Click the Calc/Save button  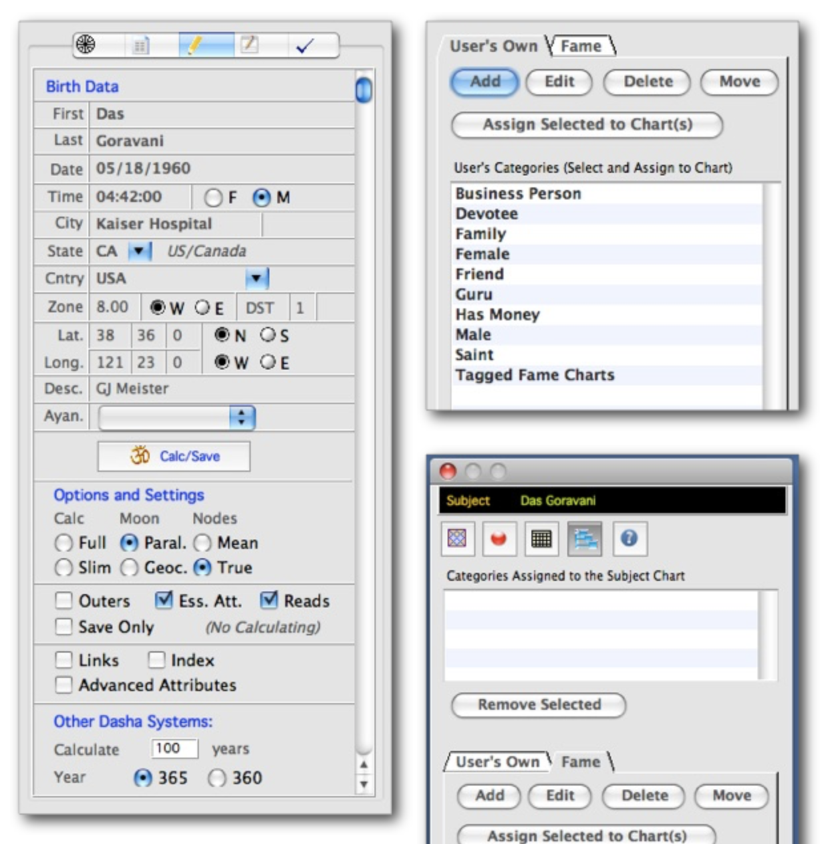click(174, 456)
